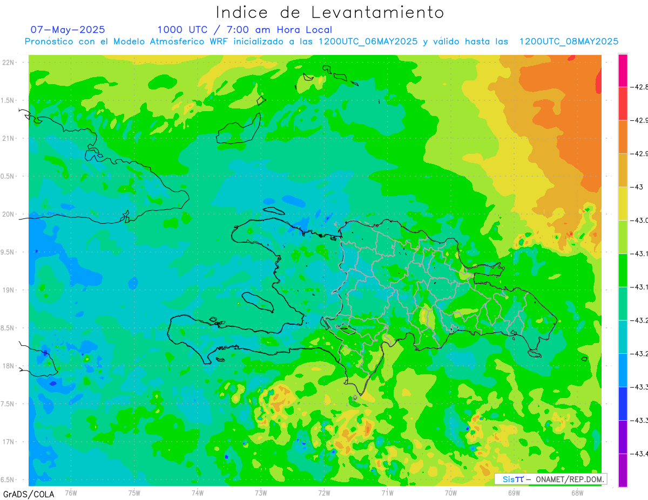
Task: Click Great Inagua island outline on the map
Action: [238, 129]
